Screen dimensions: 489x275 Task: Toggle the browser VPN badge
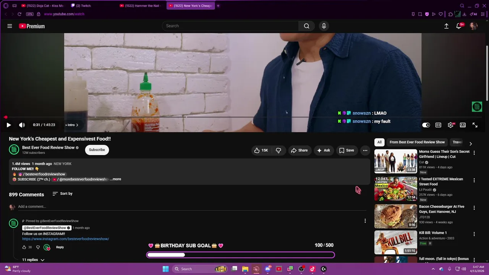pyautogui.click(x=30, y=14)
